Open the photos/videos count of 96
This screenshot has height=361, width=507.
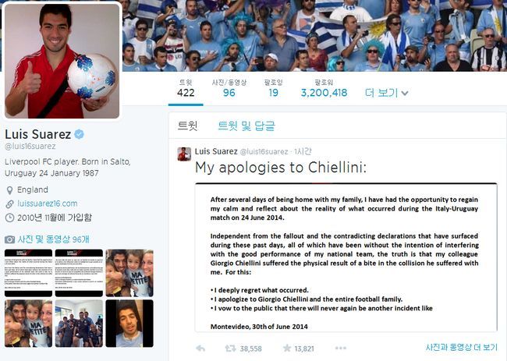click(229, 89)
